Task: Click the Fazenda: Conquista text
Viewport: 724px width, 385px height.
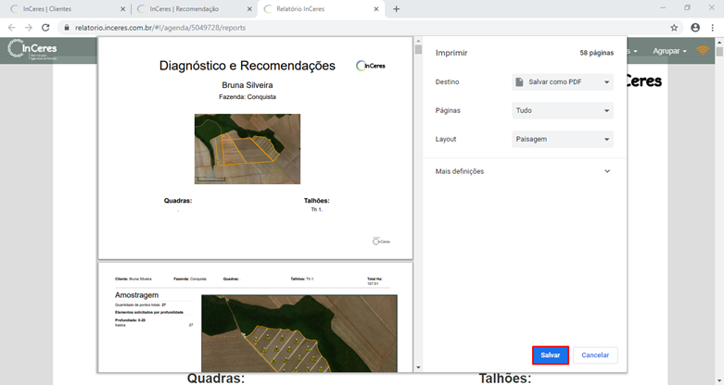Action: (248, 97)
